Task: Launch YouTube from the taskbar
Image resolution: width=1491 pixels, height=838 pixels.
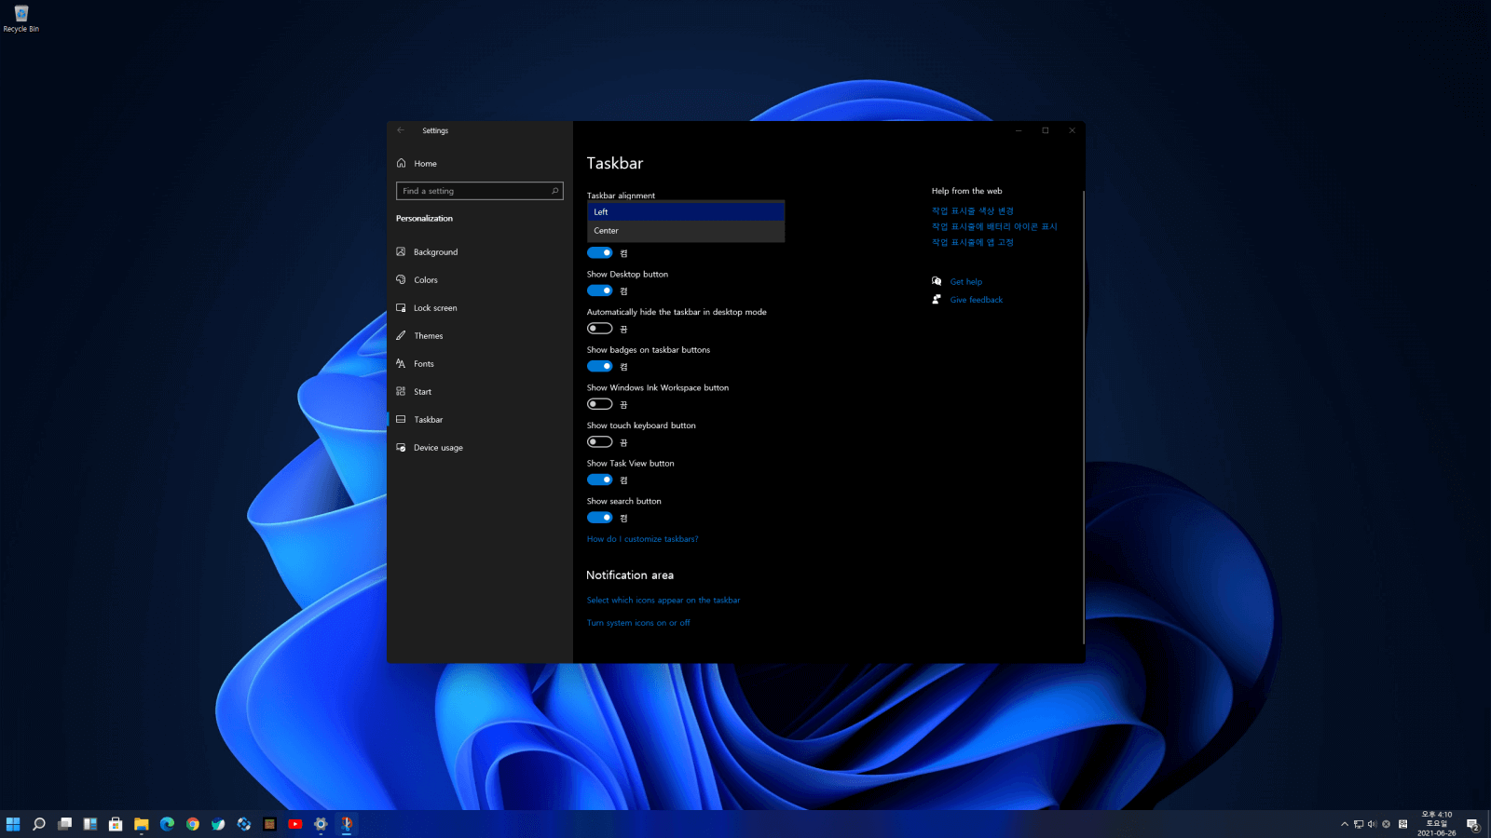Action: [295, 824]
